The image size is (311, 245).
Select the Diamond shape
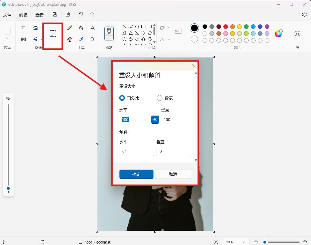click(x=143, y=33)
